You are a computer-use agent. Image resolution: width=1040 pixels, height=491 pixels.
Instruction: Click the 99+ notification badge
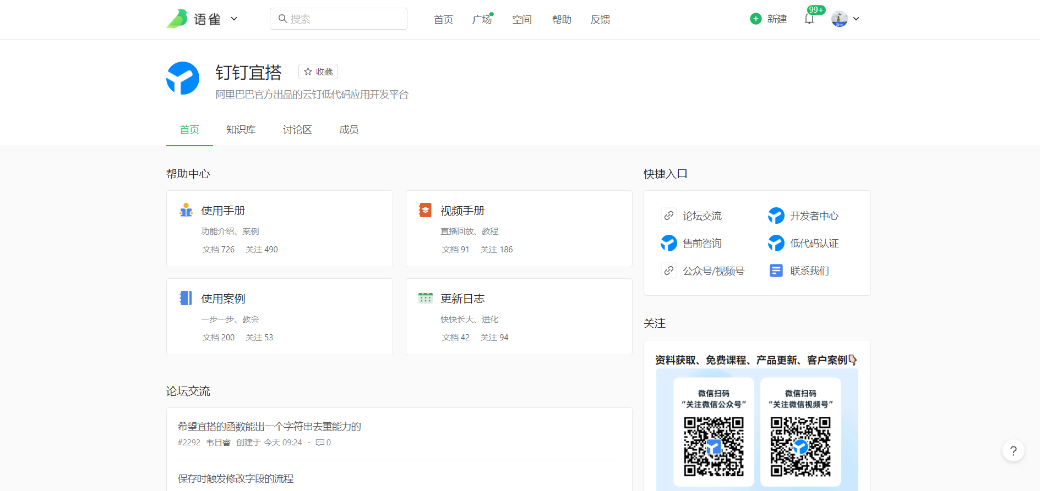click(x=816, y=9)
